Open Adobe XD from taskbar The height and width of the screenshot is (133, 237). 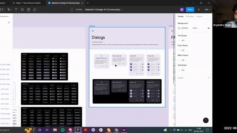click(x=124, y=130)
